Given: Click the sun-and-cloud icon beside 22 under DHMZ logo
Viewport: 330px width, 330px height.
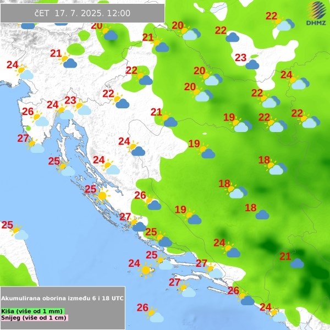Looking at the screenshot, I should (x=283, y=24).
